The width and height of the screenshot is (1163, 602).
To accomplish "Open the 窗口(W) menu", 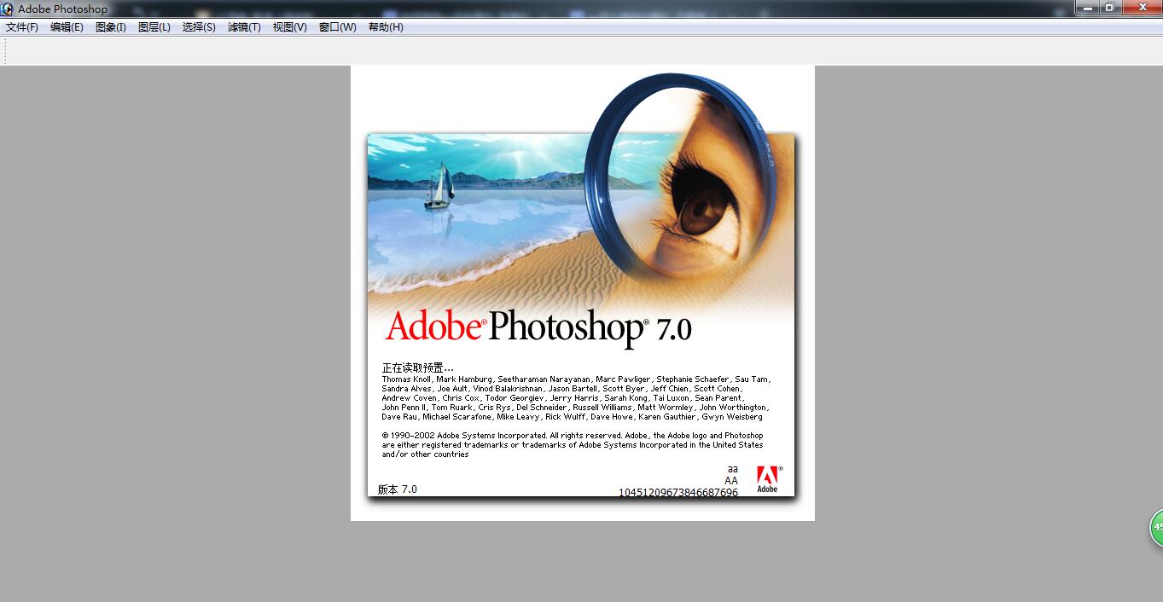I will pos(338,27).
